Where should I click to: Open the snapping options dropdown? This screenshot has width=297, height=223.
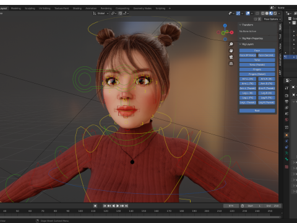[x=126, y=14]
